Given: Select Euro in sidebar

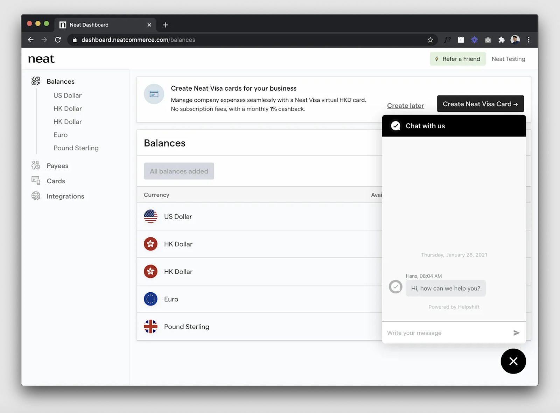Looking at the screenshot, I should click(x=61, y=135).
